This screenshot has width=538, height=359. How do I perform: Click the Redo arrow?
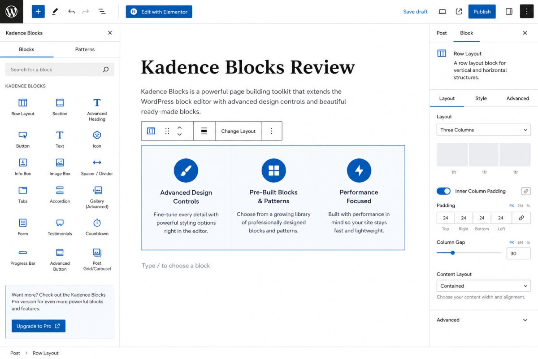[x=86, y=12]
